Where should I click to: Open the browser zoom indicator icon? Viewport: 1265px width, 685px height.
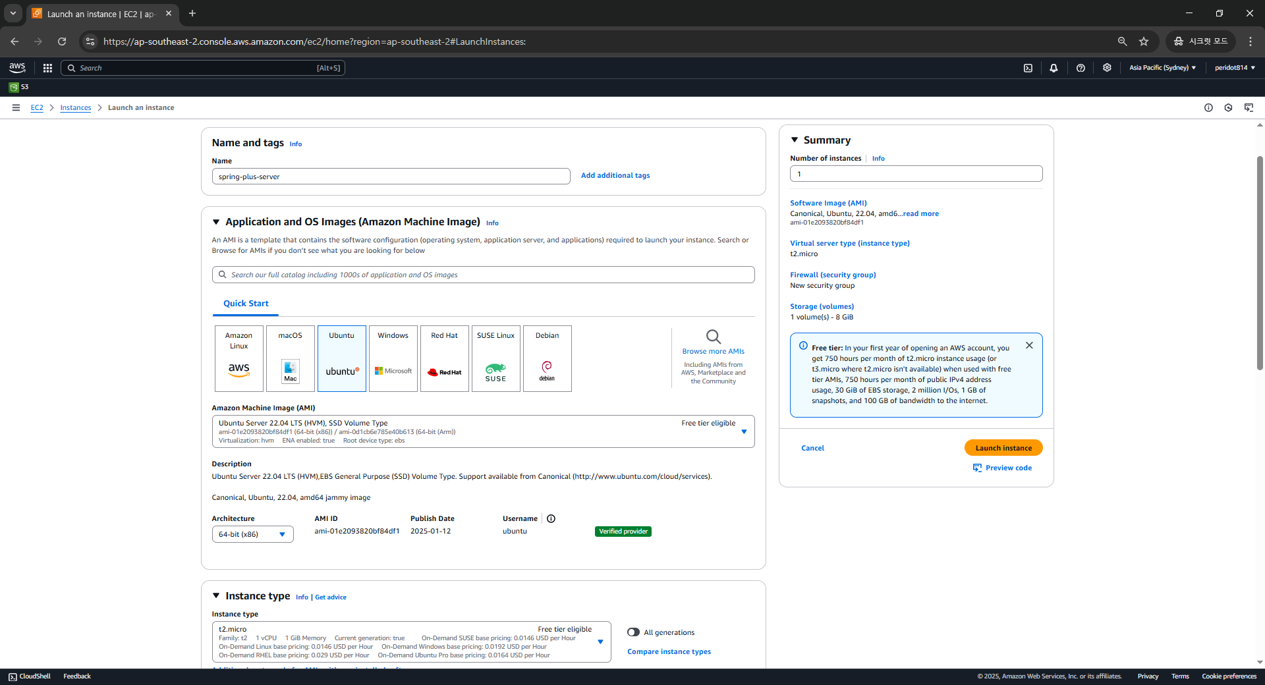(1122, 41)
